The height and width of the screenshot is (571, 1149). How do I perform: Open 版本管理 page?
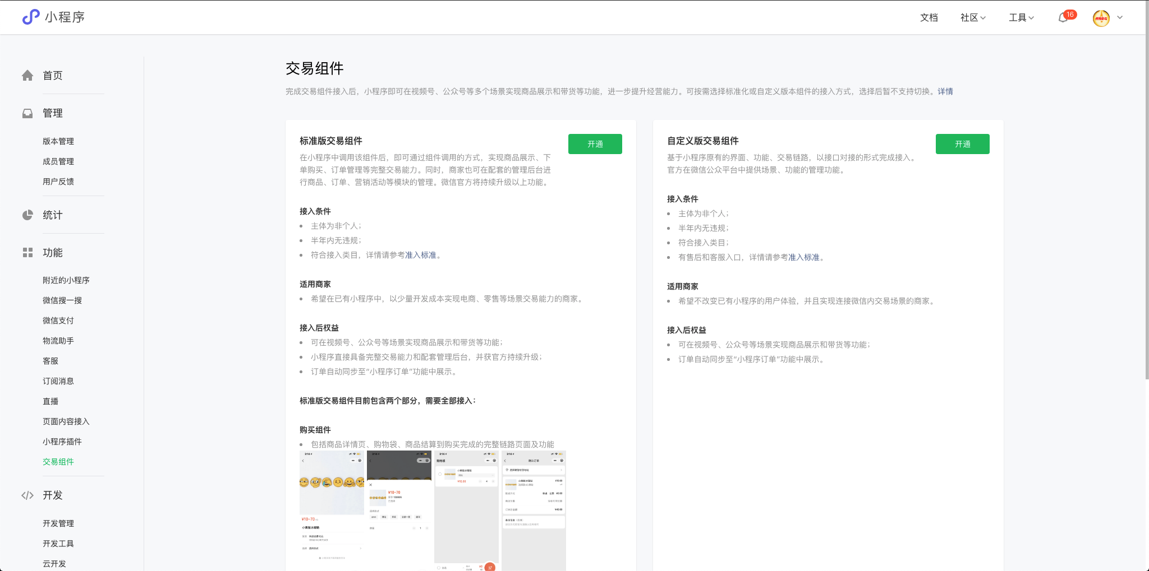point(58,141)
